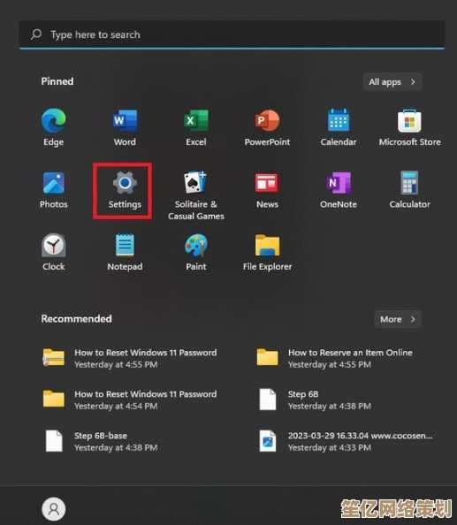Viewport: 457px width, 525px height.
Task: Open the recommended file Step 6B
Action: 316,399
